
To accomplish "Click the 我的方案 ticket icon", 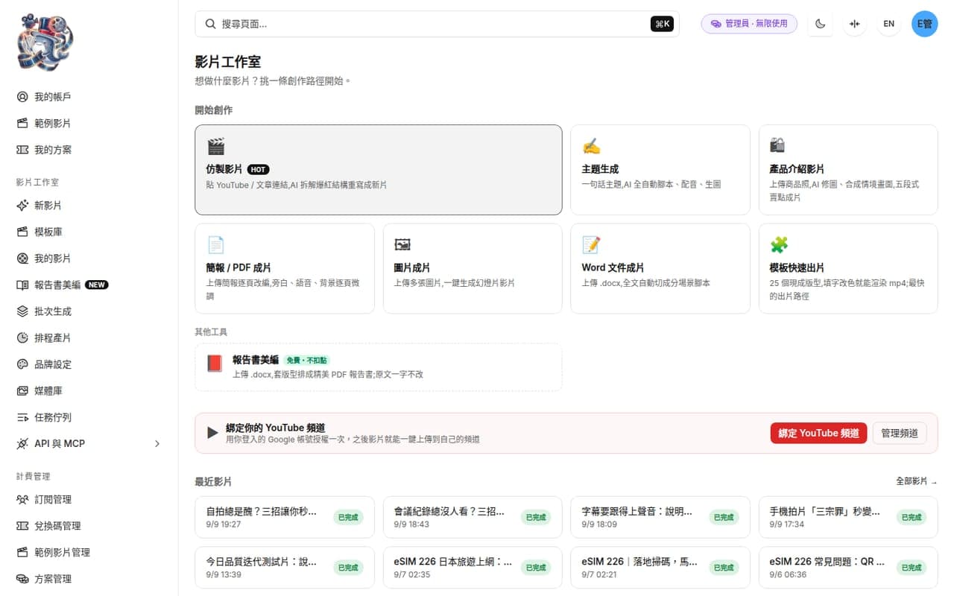I will (22, 150).
